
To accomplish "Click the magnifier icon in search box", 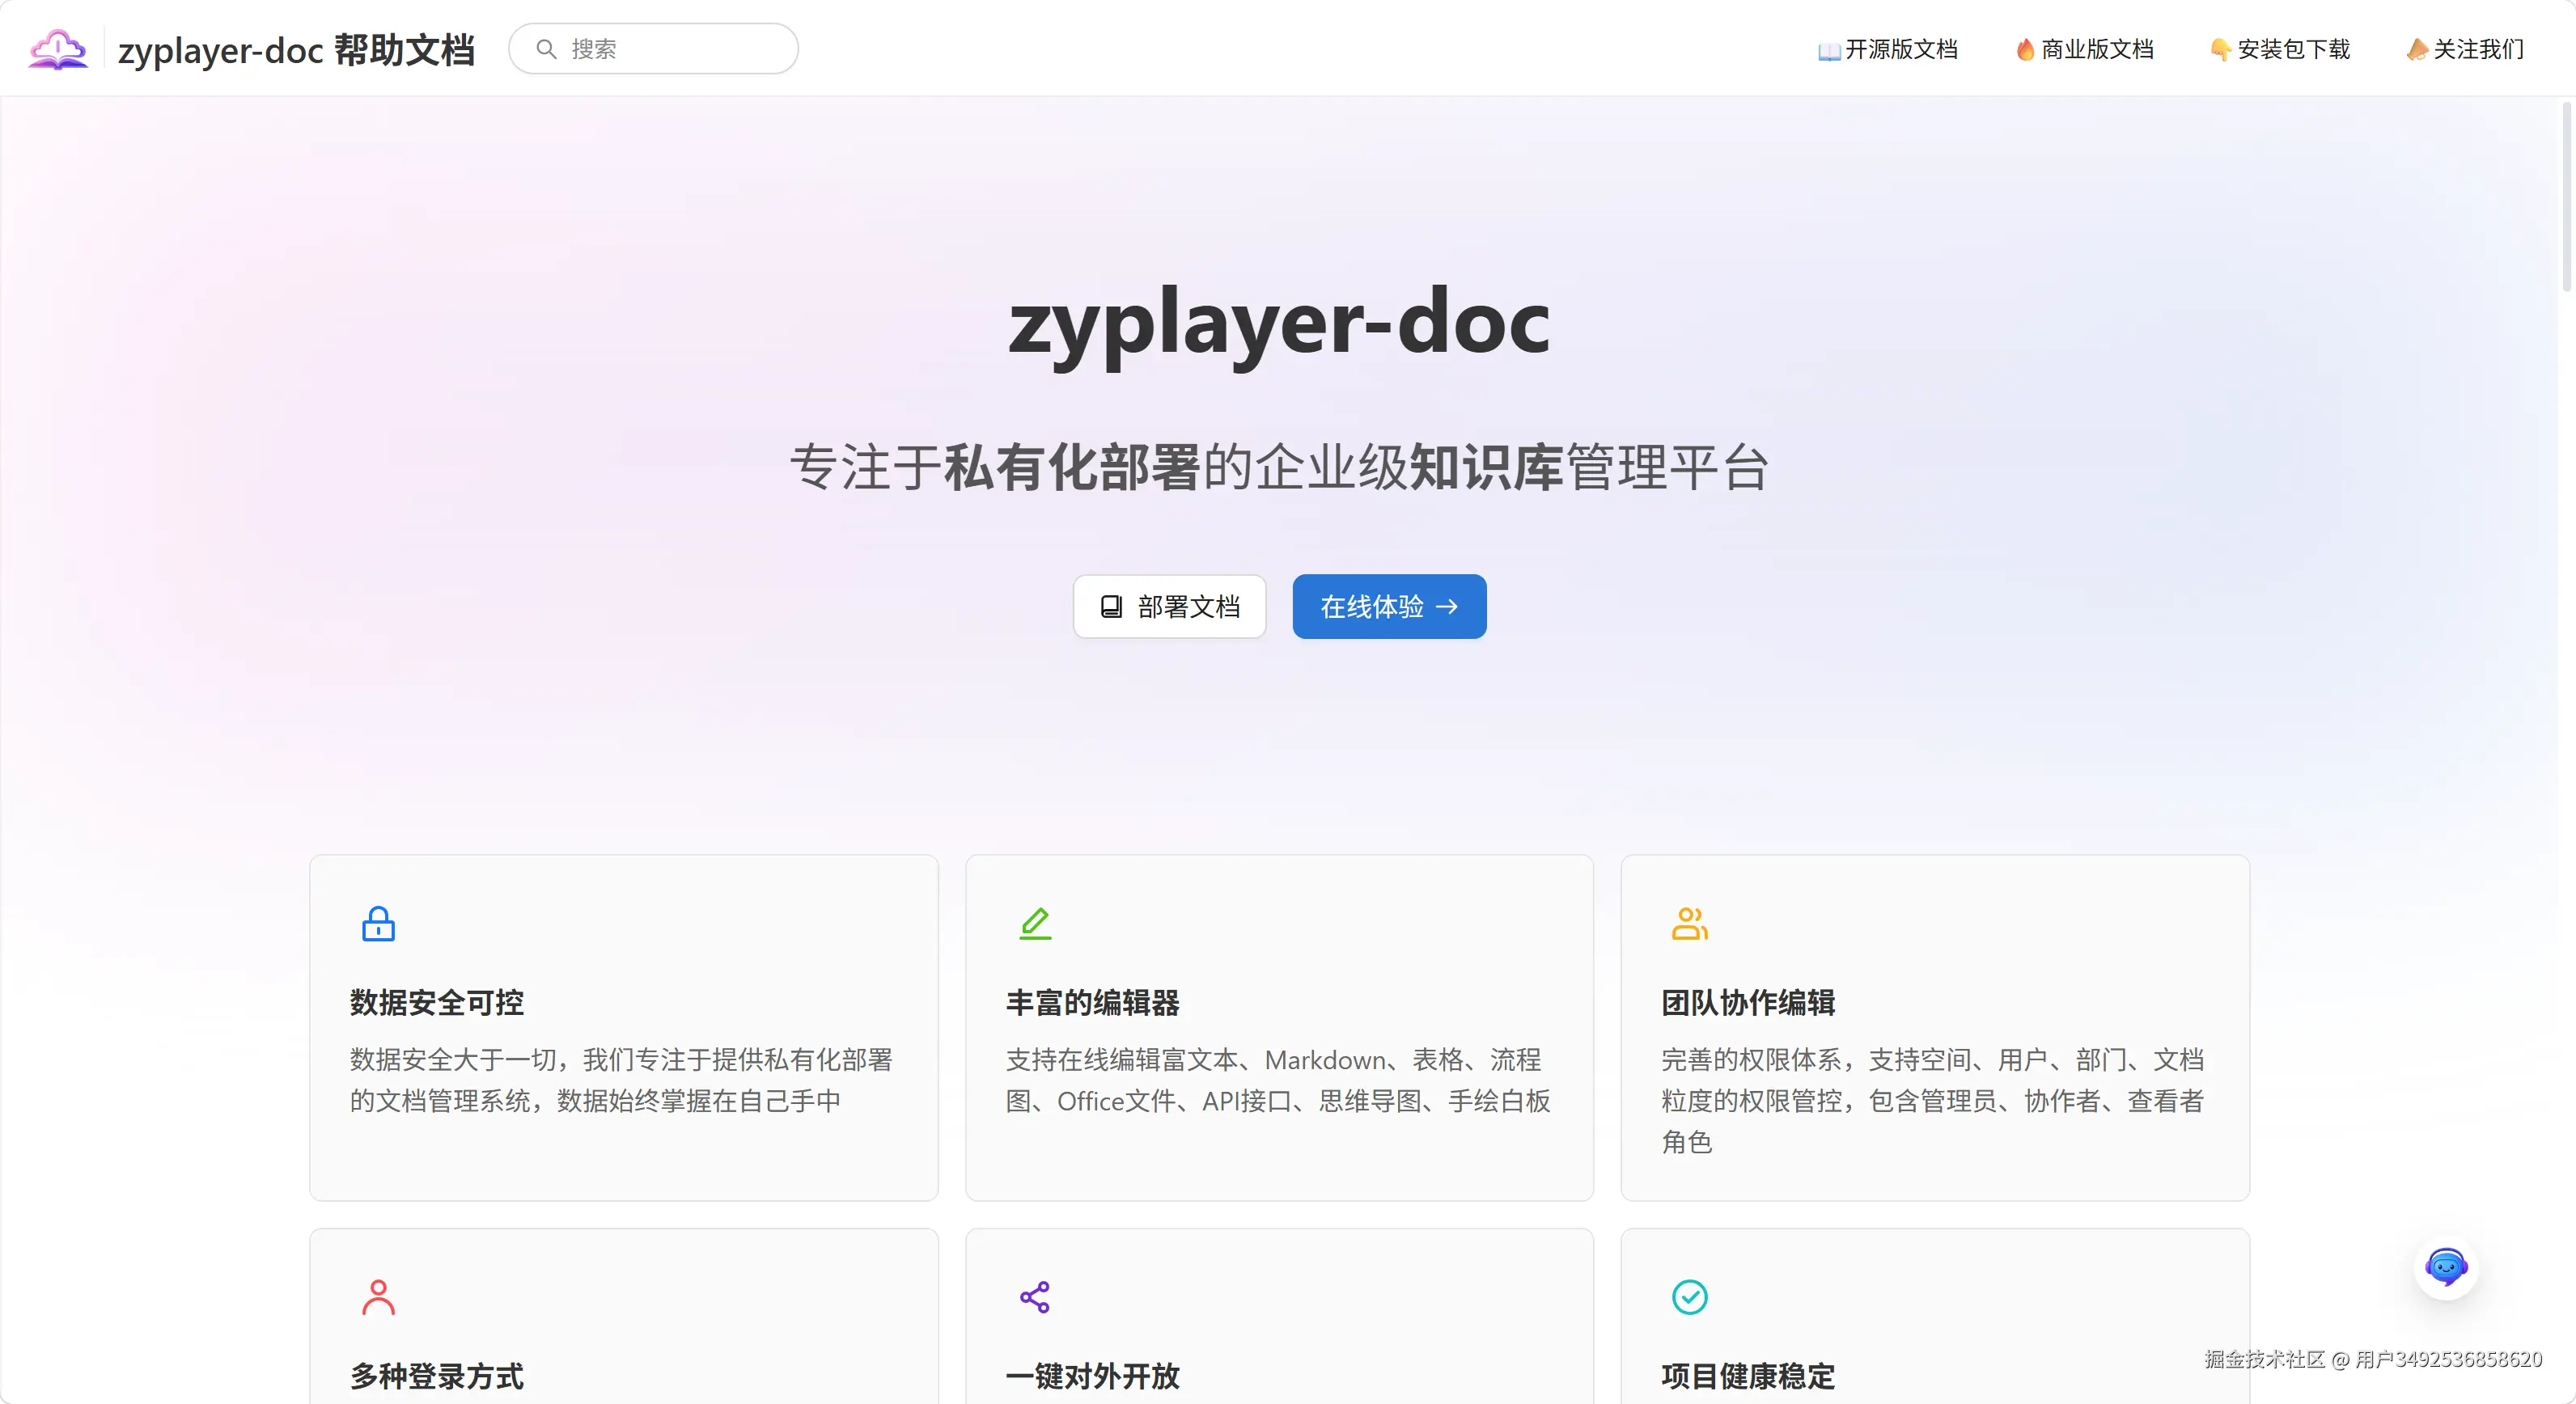I will pyautogui.click(x=546, y=49).
